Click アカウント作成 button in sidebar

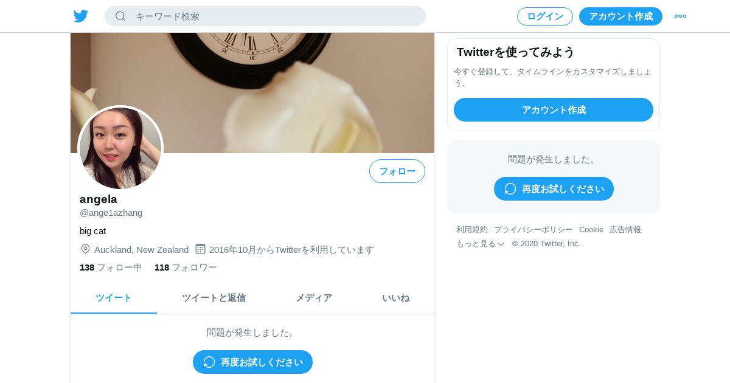(x=554, y=110)
